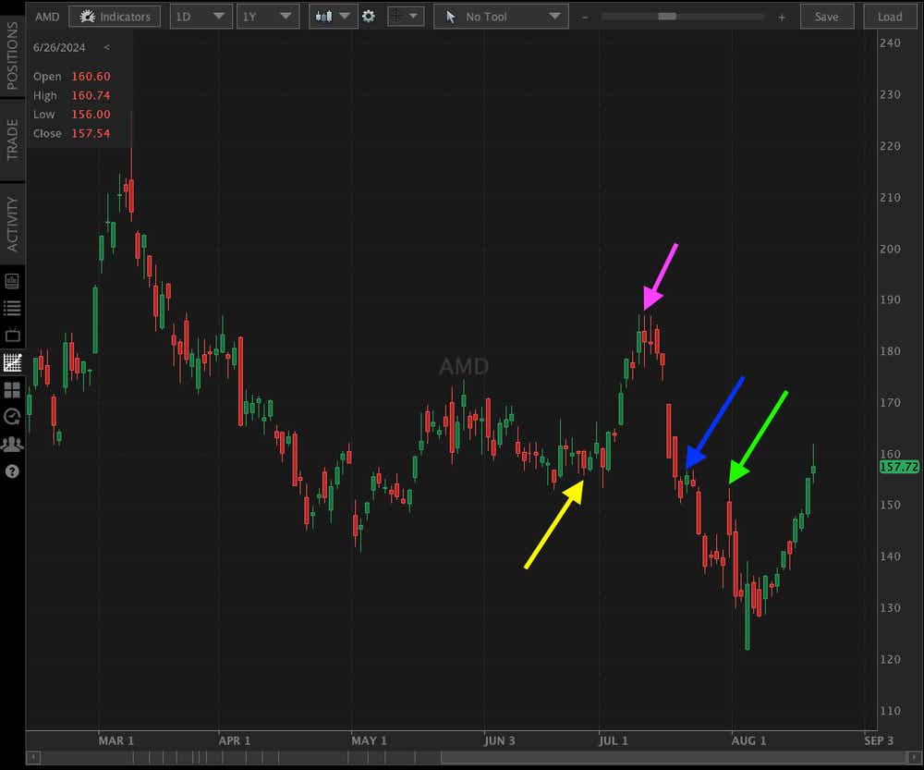Click the APR 1 date axis label
The image size is (924, 770).
click(x=234, y=740)
